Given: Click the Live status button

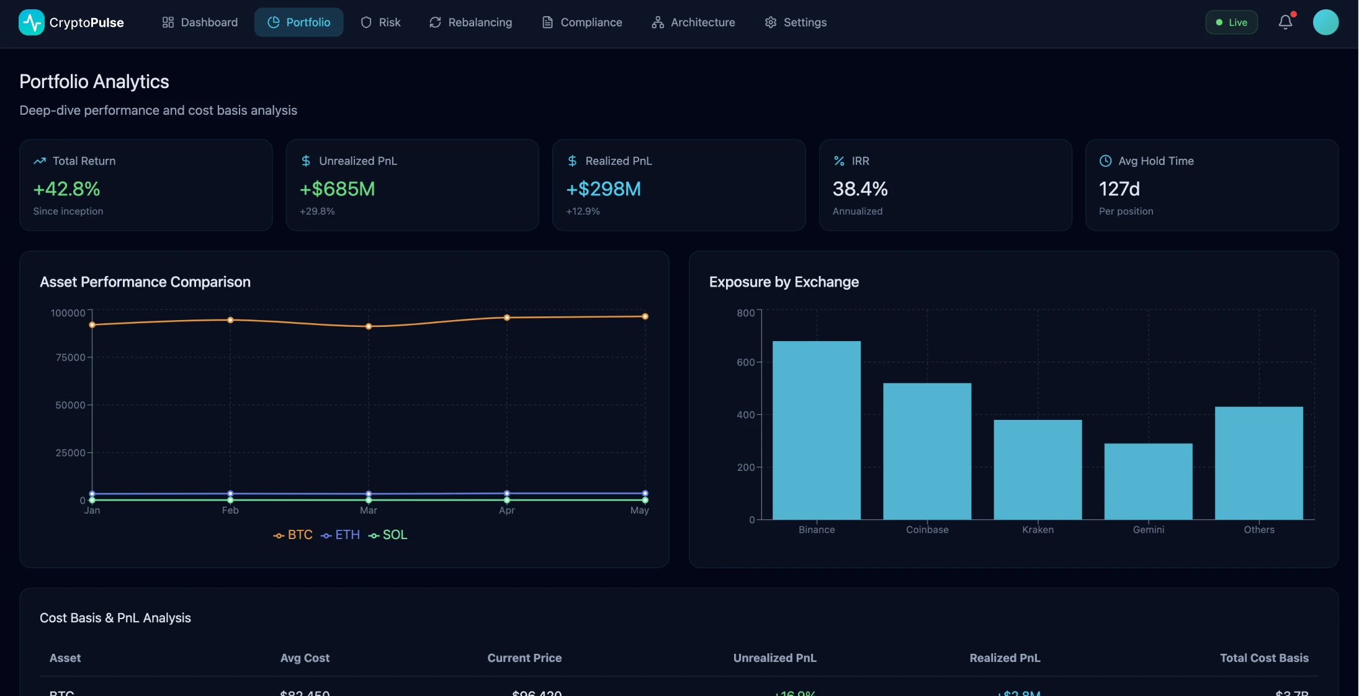Looking at the screenshot, I should (x=1232, y=22).
